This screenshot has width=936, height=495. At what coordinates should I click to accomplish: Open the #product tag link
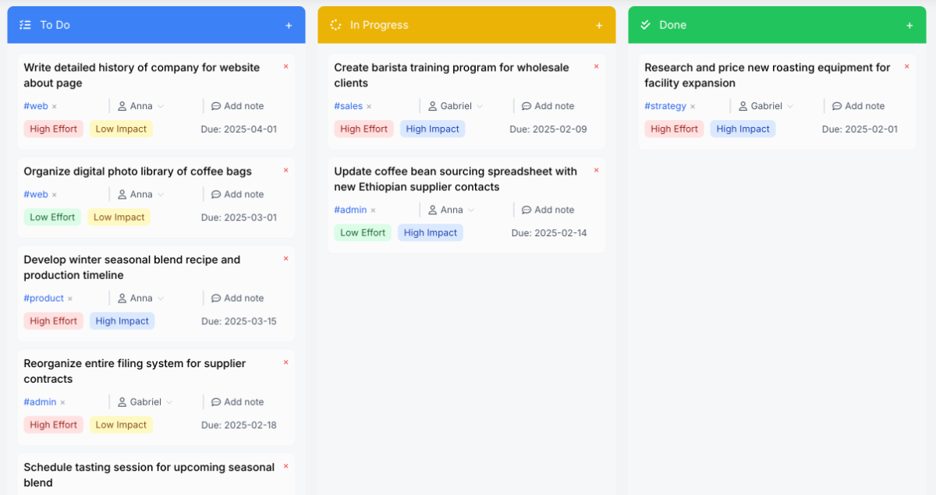pyautogui.click(x=44, y=298)
